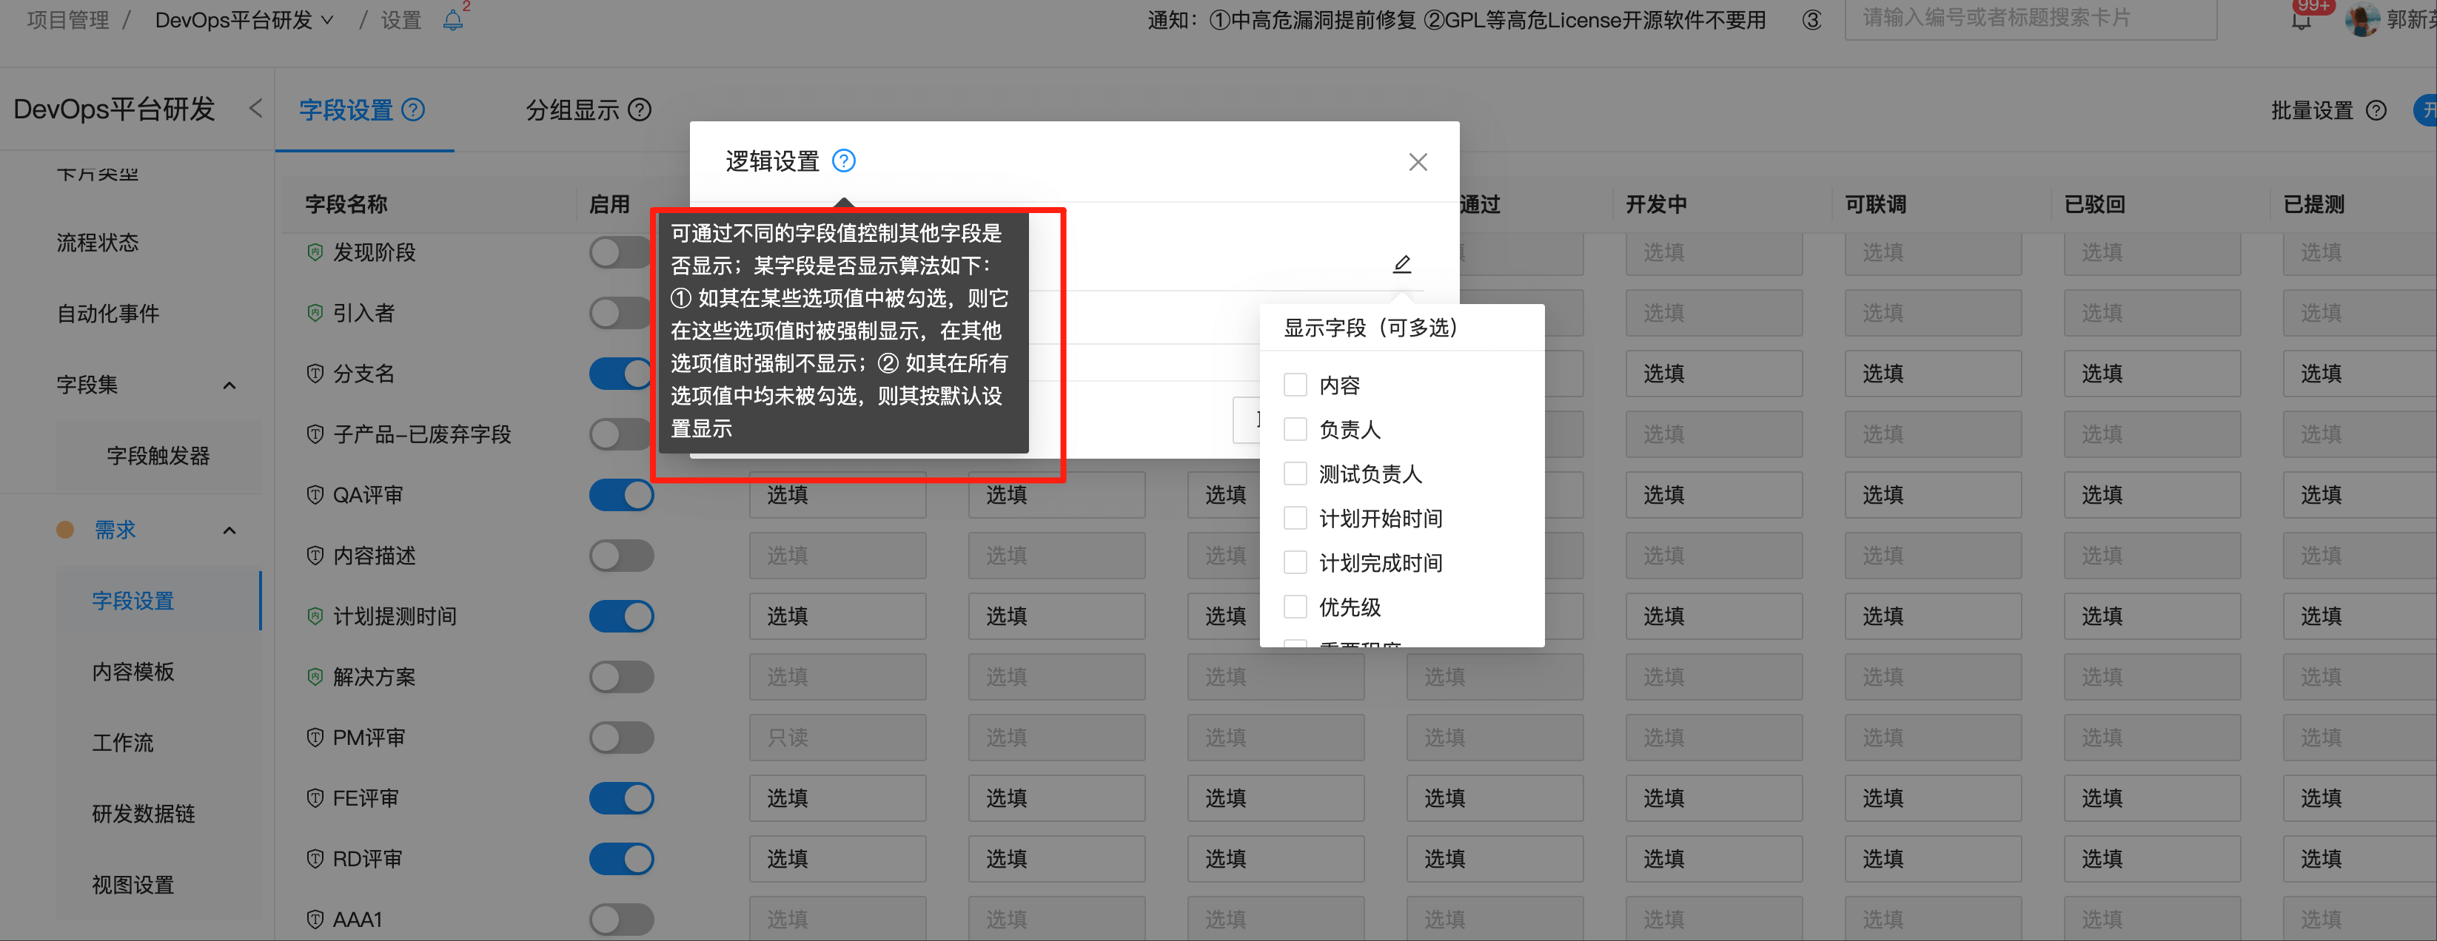Check the 优先级 checkbox in the popup
2437x941 pixels.
click(1295, 606)
